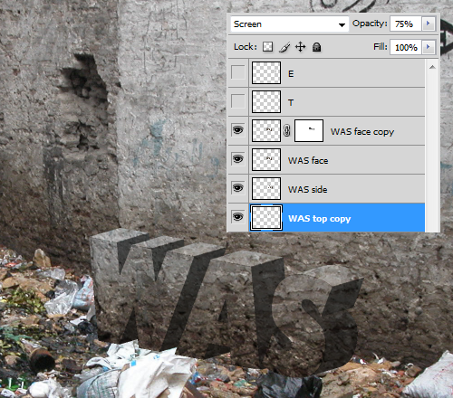Click the layers panel scroll up arrow

[x=432, y=67]
